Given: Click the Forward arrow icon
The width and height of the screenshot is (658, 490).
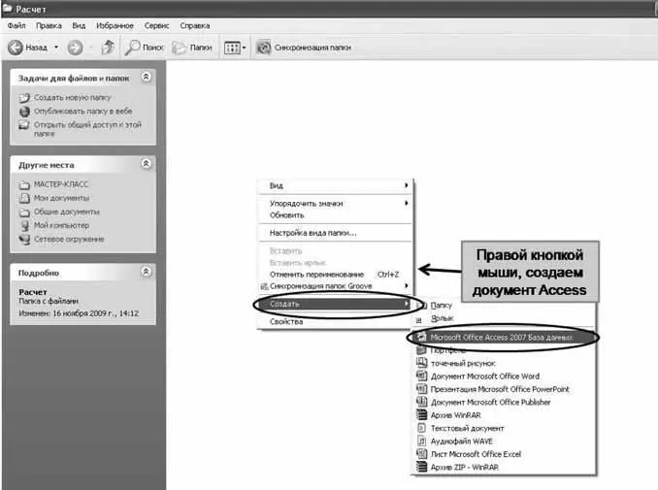Looking at the screenshot, I should [75, 48].
